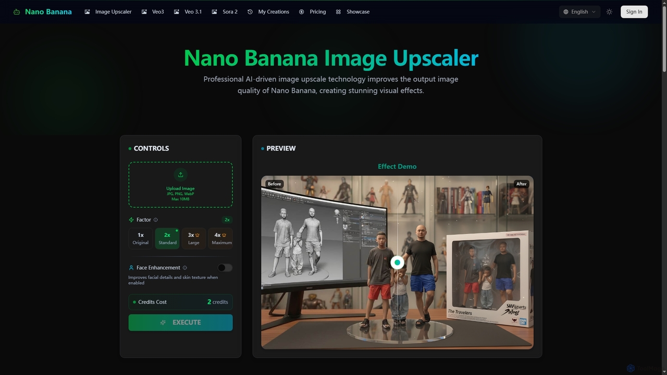This screenshot has height=375, width=667.
Task: Select the 1x Original factor
Action: [141, 239]
